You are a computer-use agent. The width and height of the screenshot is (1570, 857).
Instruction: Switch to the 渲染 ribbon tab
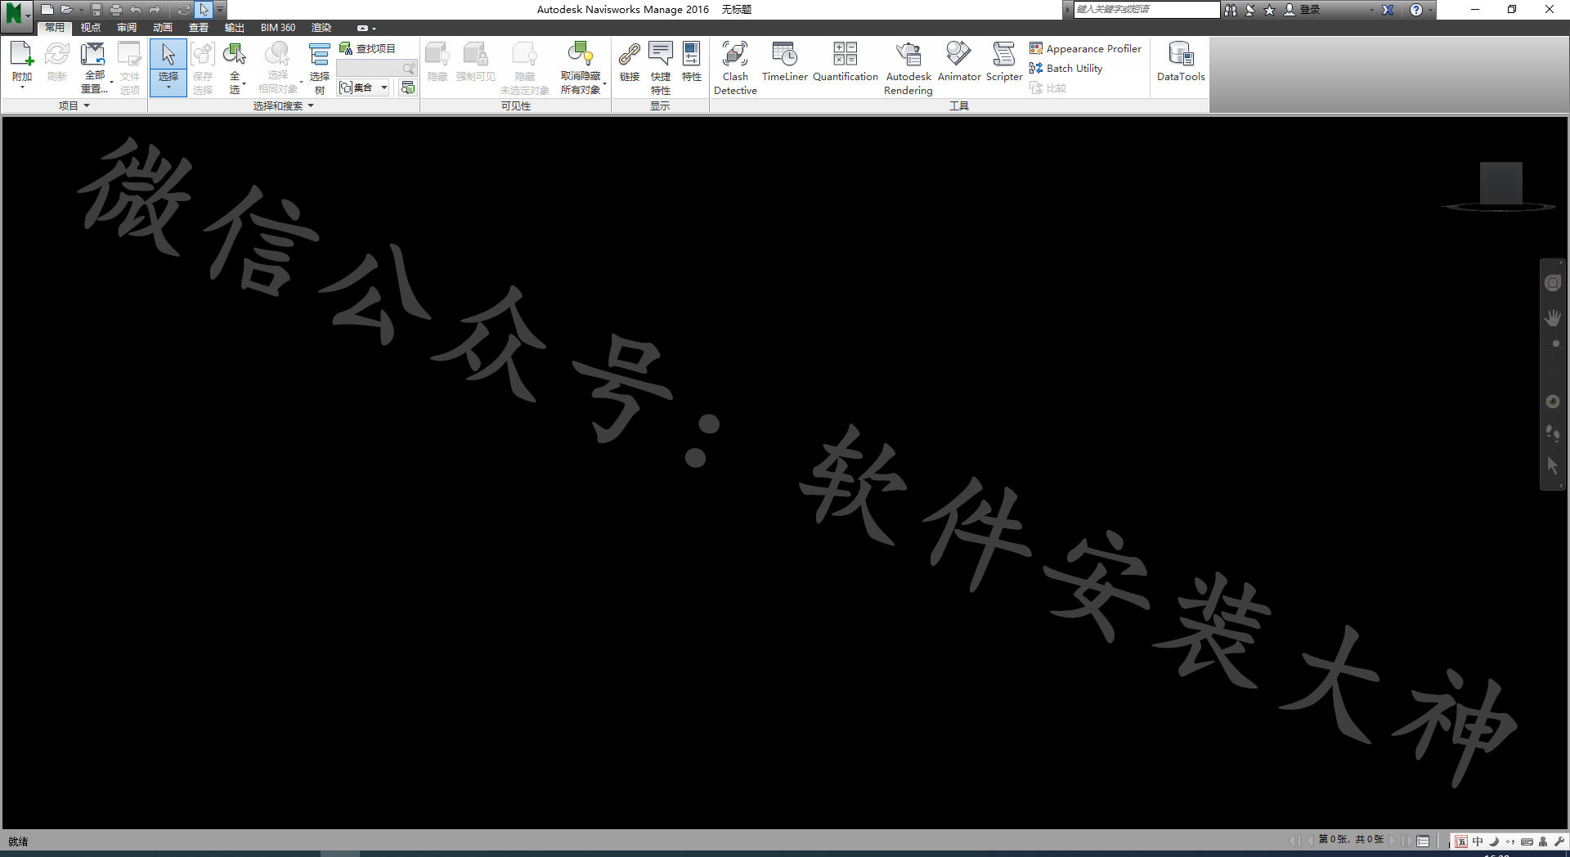321,28
